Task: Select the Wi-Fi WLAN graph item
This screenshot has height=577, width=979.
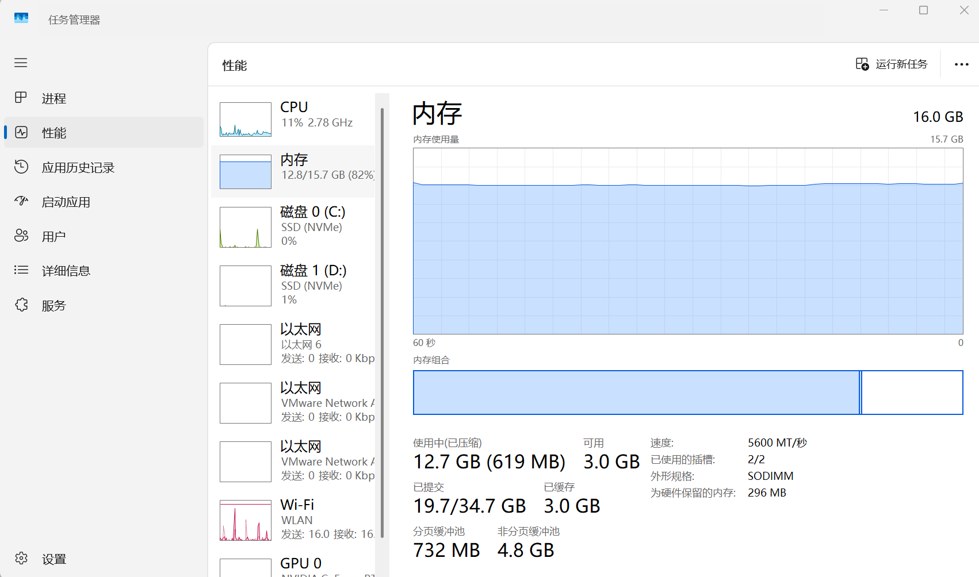Action: [x=294, y=520]
